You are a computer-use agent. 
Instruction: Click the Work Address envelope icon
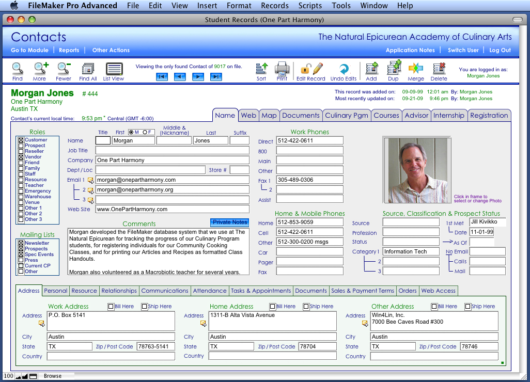point(41,324)
